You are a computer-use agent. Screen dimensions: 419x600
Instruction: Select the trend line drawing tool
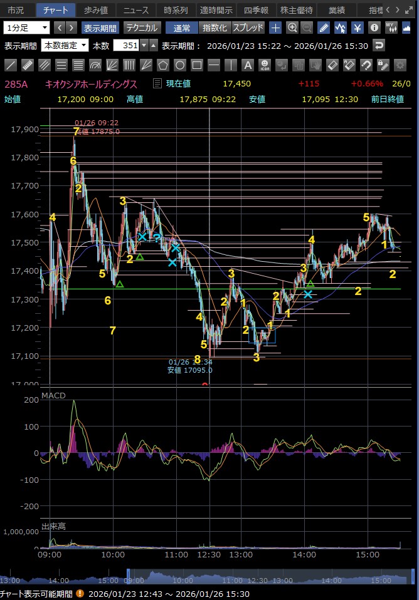point(11,65)
